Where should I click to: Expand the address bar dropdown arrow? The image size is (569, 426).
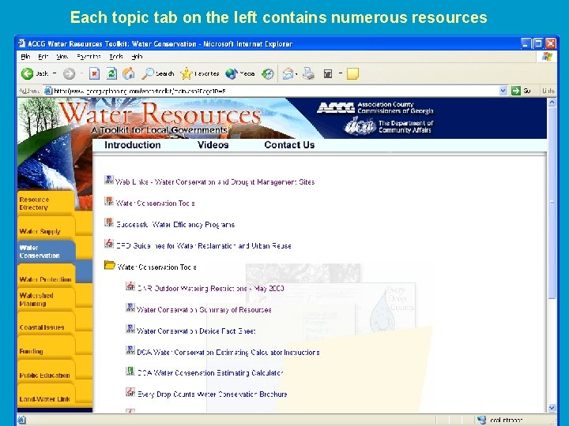[503, 91]
